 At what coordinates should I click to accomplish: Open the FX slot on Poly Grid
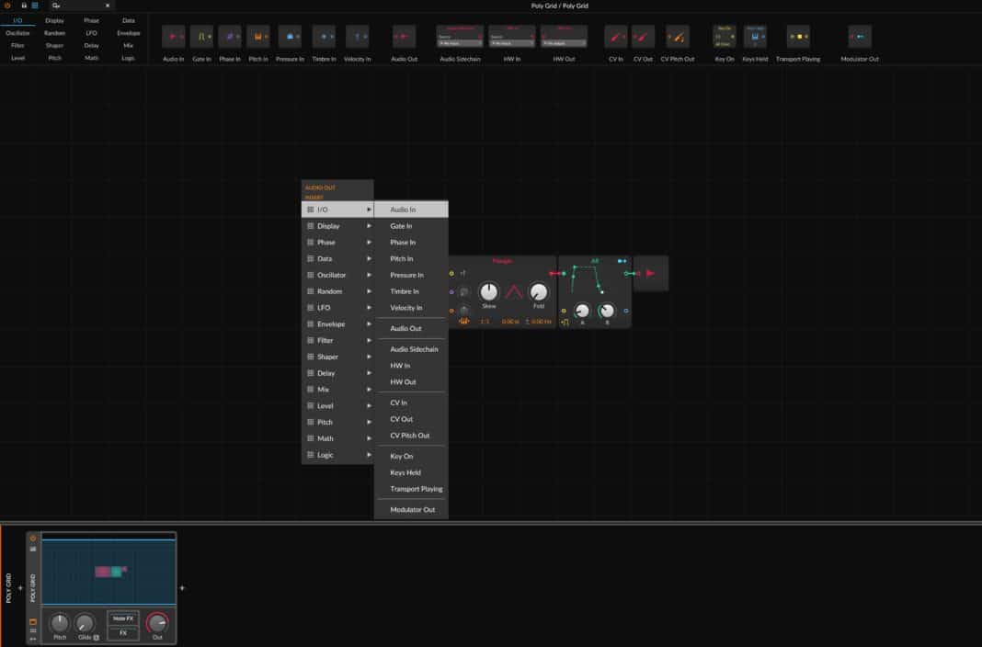(x=123, y=631)
